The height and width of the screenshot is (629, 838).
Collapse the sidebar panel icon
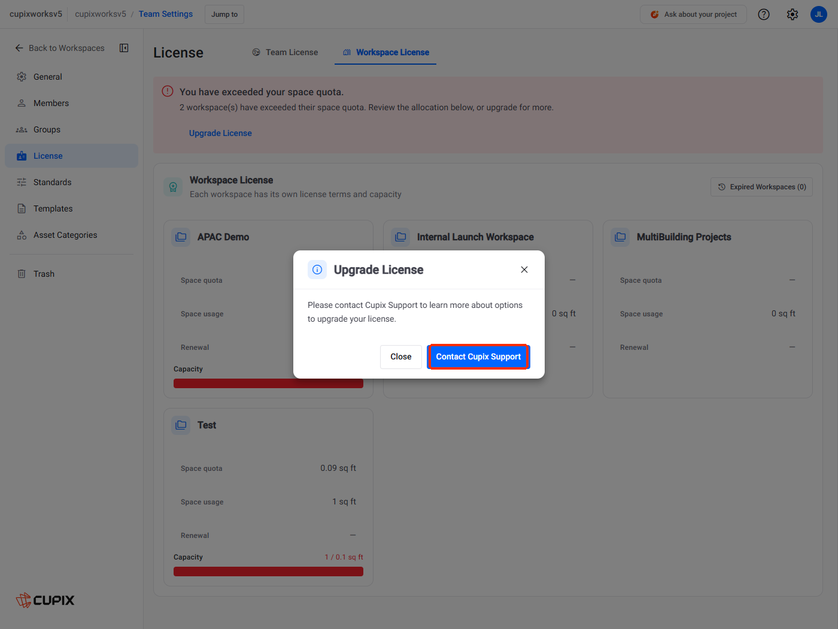pyautogui.click(x=124, y=48)
